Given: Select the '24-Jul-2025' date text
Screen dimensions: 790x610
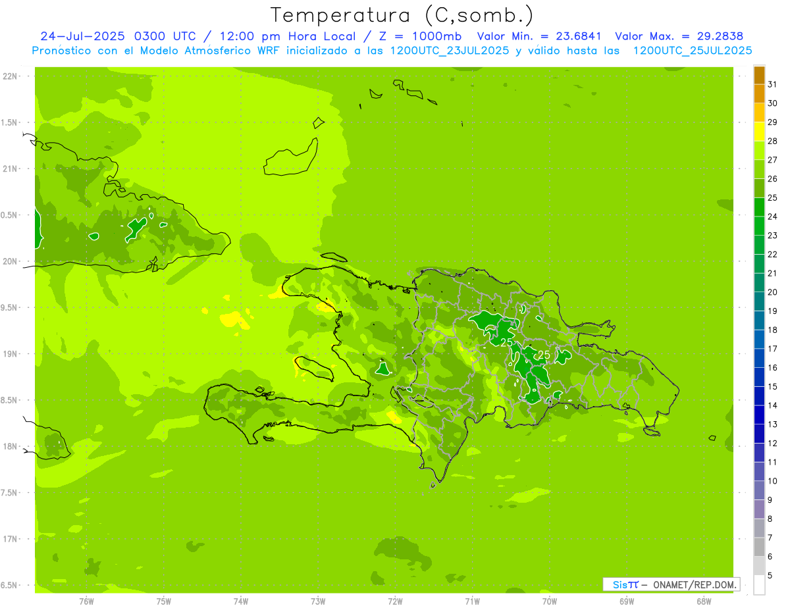Looking at the screenshot, I should pyautogui.click(x=84, y=36).
